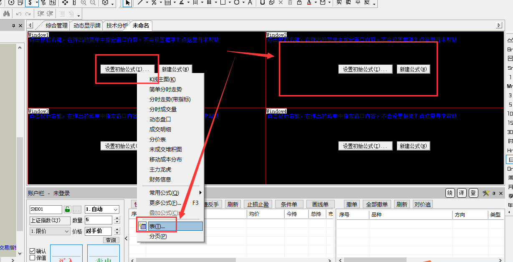Click the four-arrow move icon
Image resolution: width=513 pixels, height=262 pixels.
[x=65, y=3]
